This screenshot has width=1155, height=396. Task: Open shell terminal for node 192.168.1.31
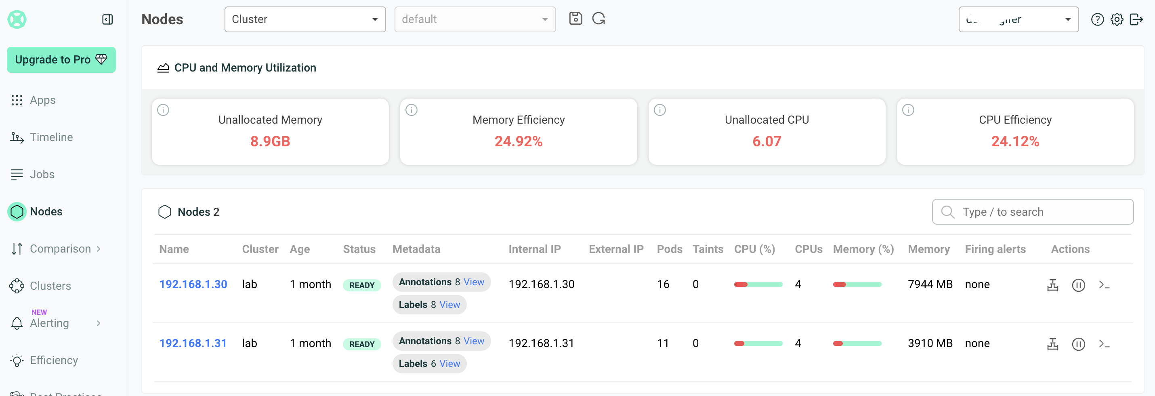pyautogui.click(x=1104, y=344)
